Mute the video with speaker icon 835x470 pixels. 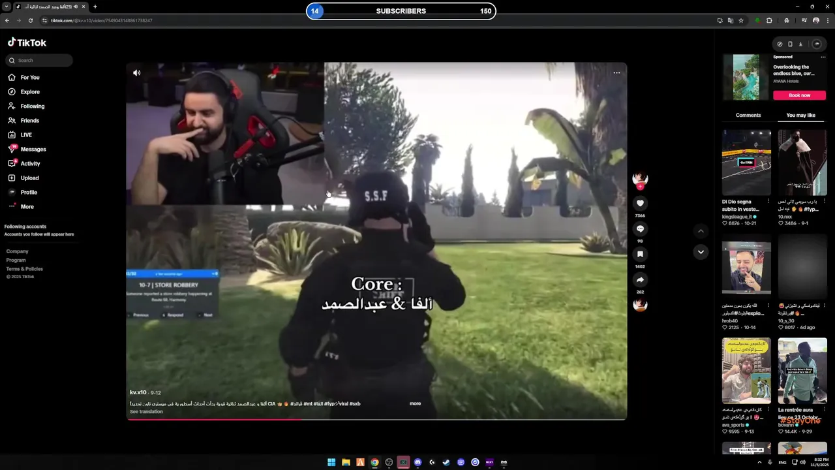136,72
